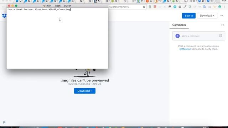228x128 pixels.
Task: Click the first green extension icon after star
Action: pyautogui.click(x=150, y=7)
